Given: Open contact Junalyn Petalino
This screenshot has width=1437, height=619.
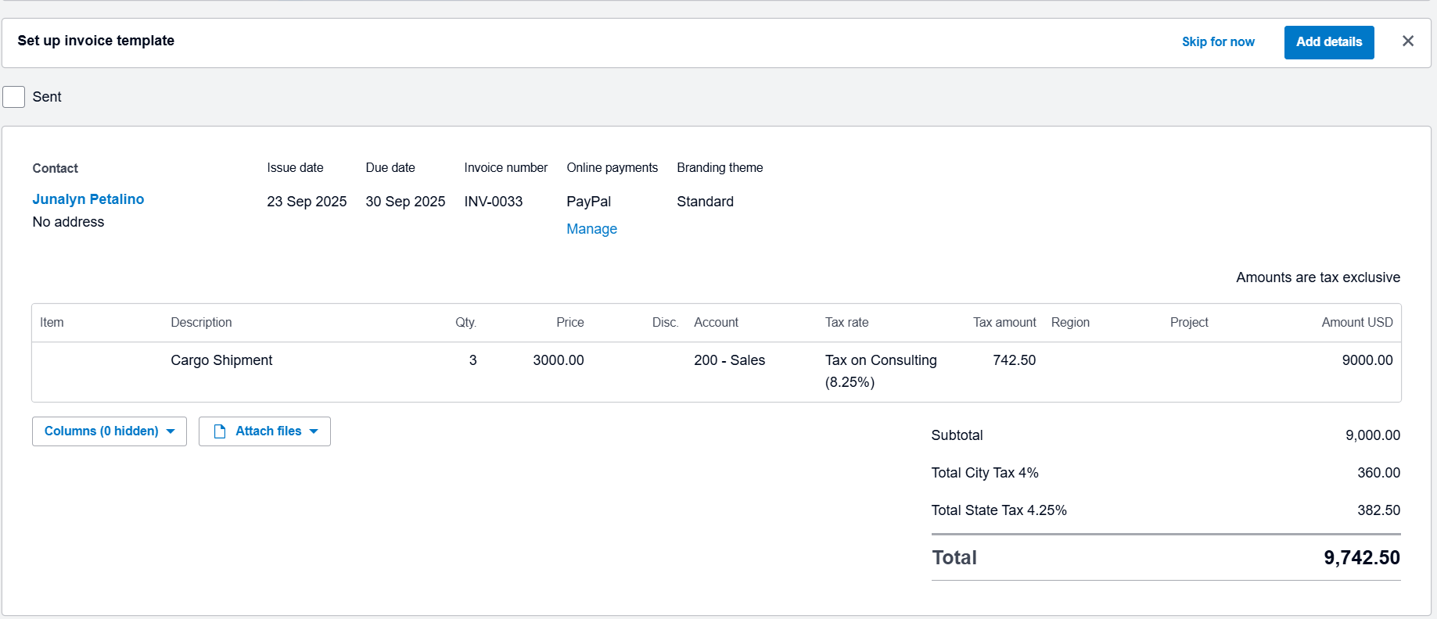Looking at the screenshot, I should point(88,199).
